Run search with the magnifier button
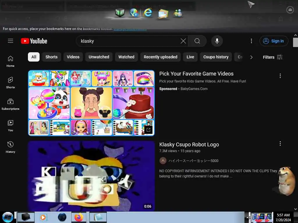 coord(197,41)
